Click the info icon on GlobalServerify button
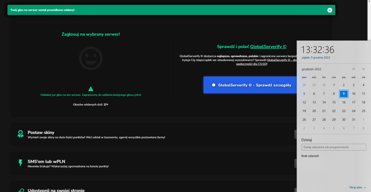The height and width of the screenshot is (192, 371). pyautogui.click(x=214, y=85)
